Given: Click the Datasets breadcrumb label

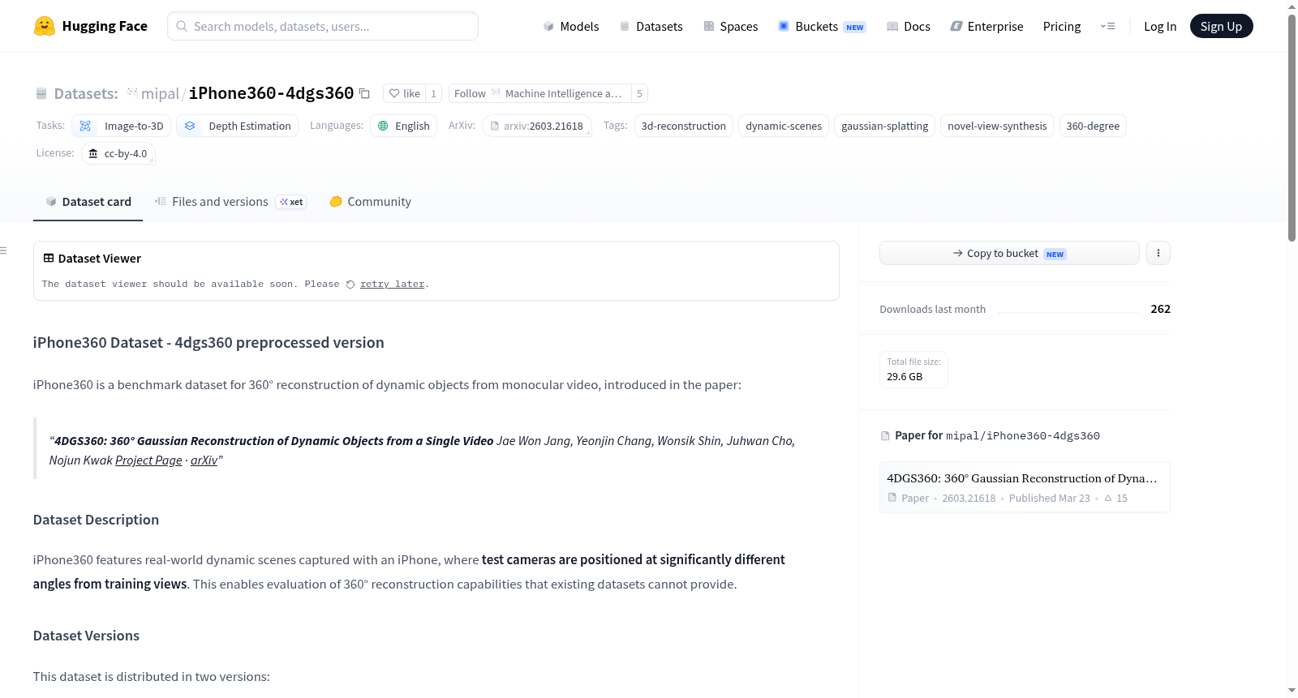Looking at the screenshot, I should point(86,94).
